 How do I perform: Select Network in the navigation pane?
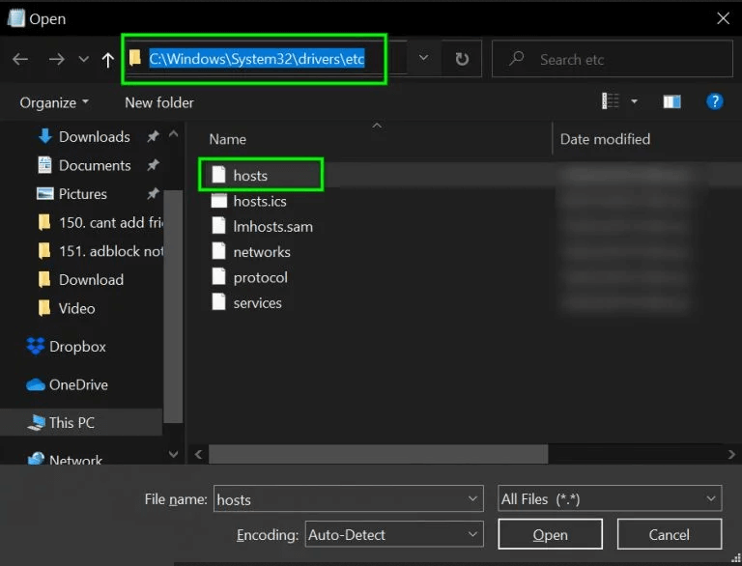tap(65, 459)
